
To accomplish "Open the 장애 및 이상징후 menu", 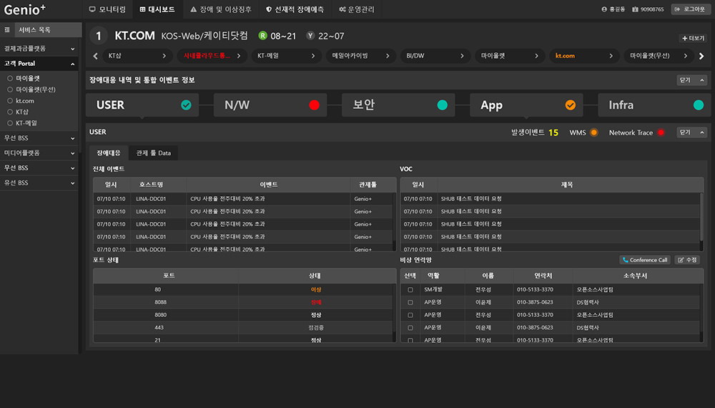I will [221, 9].
